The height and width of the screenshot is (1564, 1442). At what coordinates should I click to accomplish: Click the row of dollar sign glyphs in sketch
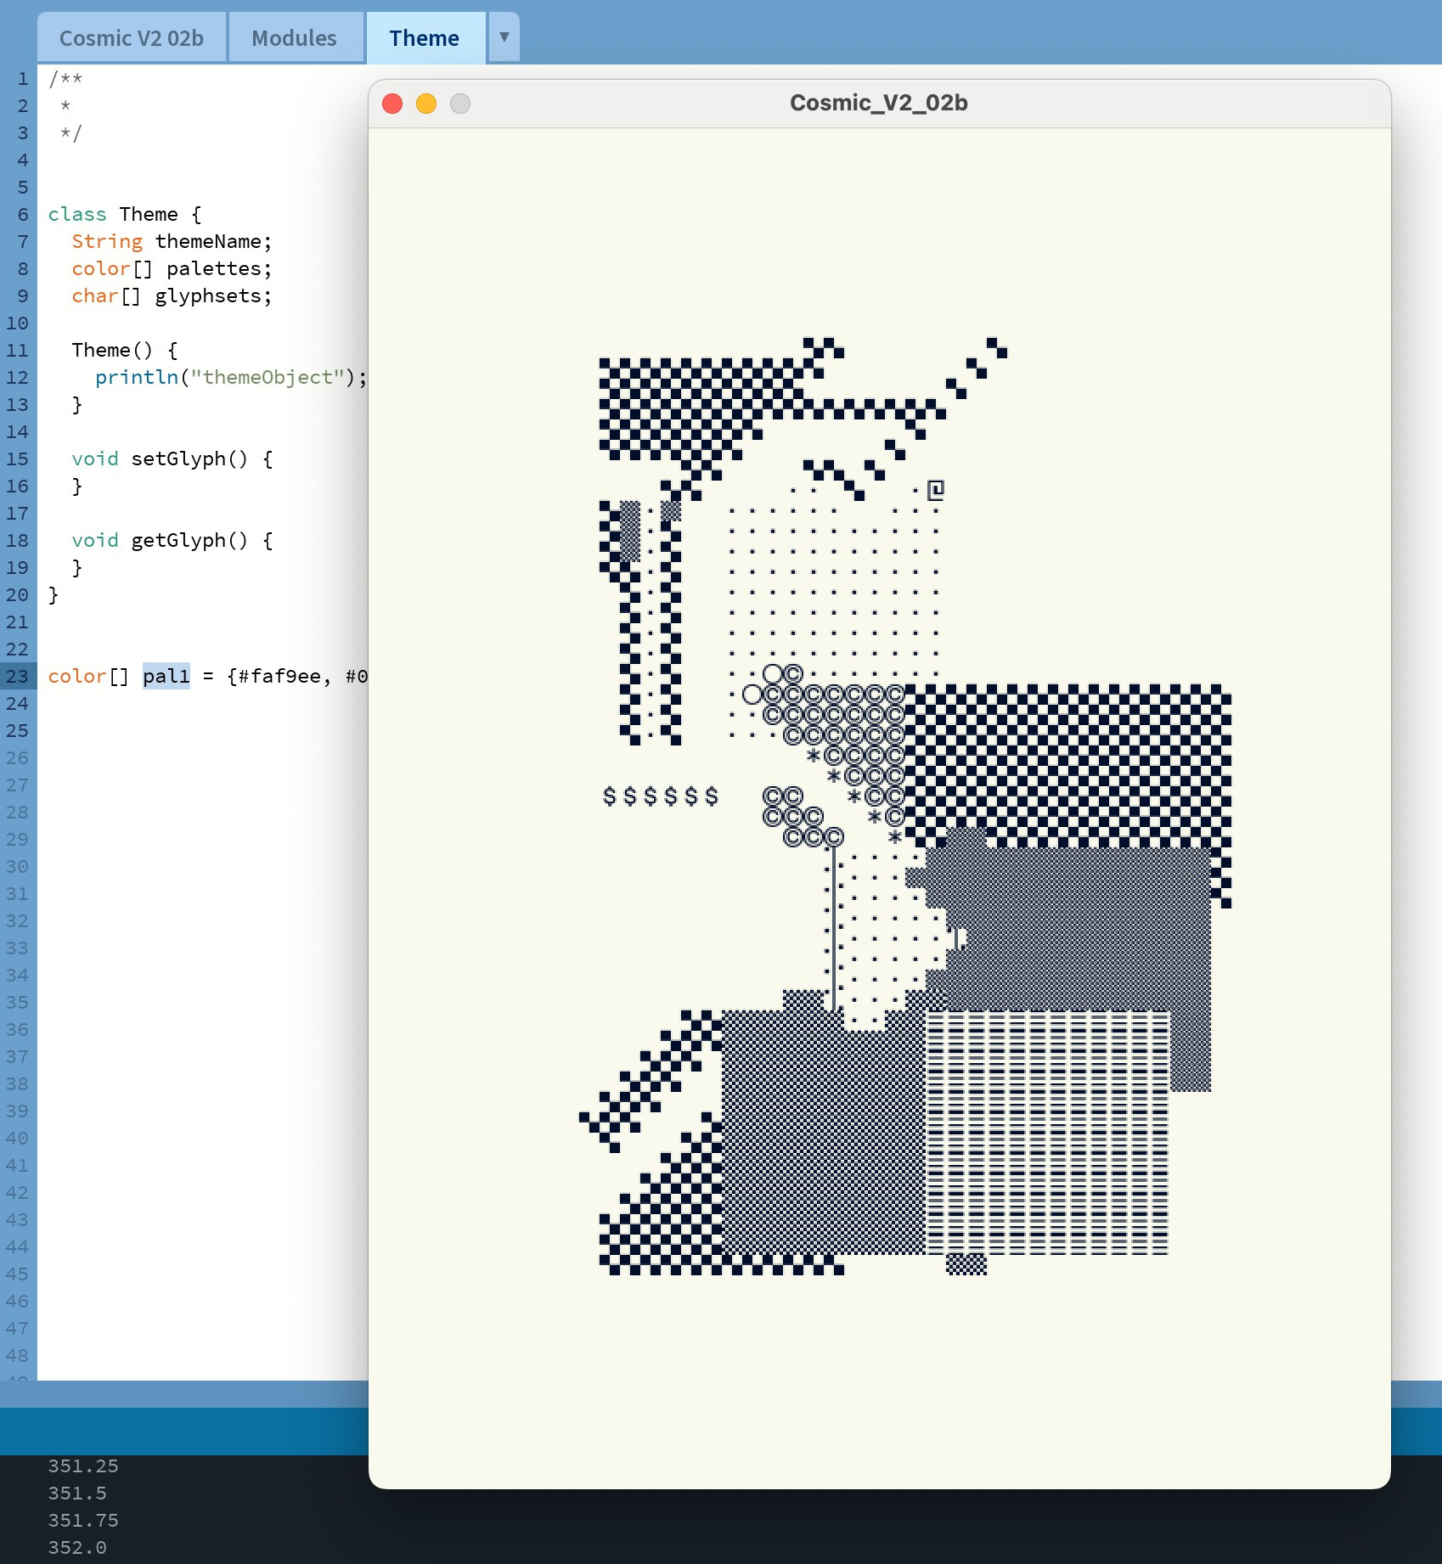(x=661, y=796)
